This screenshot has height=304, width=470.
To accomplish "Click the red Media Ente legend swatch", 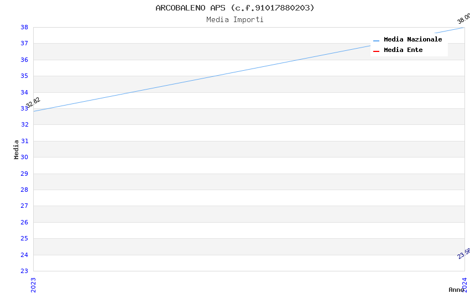I will [x=377, y=51].
